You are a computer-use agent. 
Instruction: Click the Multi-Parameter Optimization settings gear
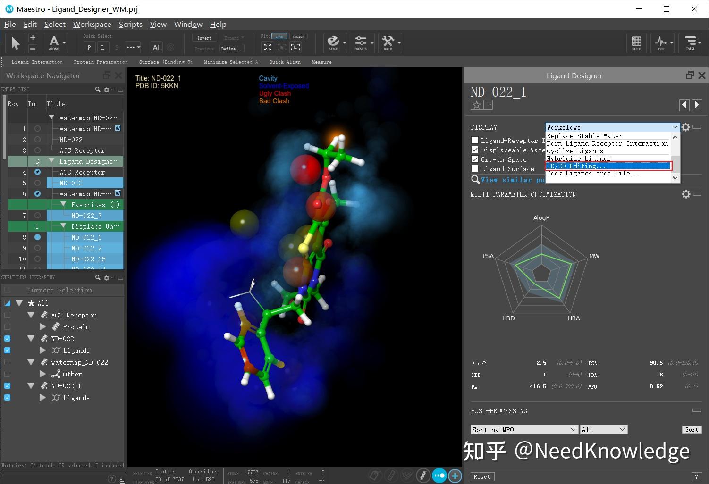686,194
